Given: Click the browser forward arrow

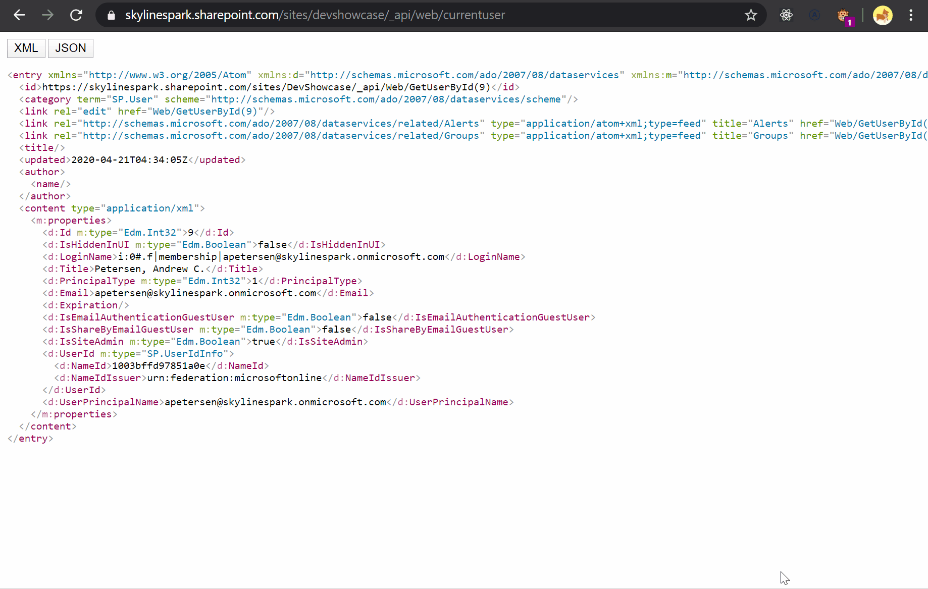Looking at the screenshot, I should pos(47,15).
